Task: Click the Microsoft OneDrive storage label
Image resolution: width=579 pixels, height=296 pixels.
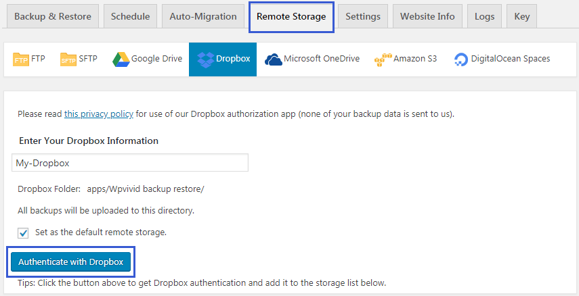Action: tap(322, 59)
